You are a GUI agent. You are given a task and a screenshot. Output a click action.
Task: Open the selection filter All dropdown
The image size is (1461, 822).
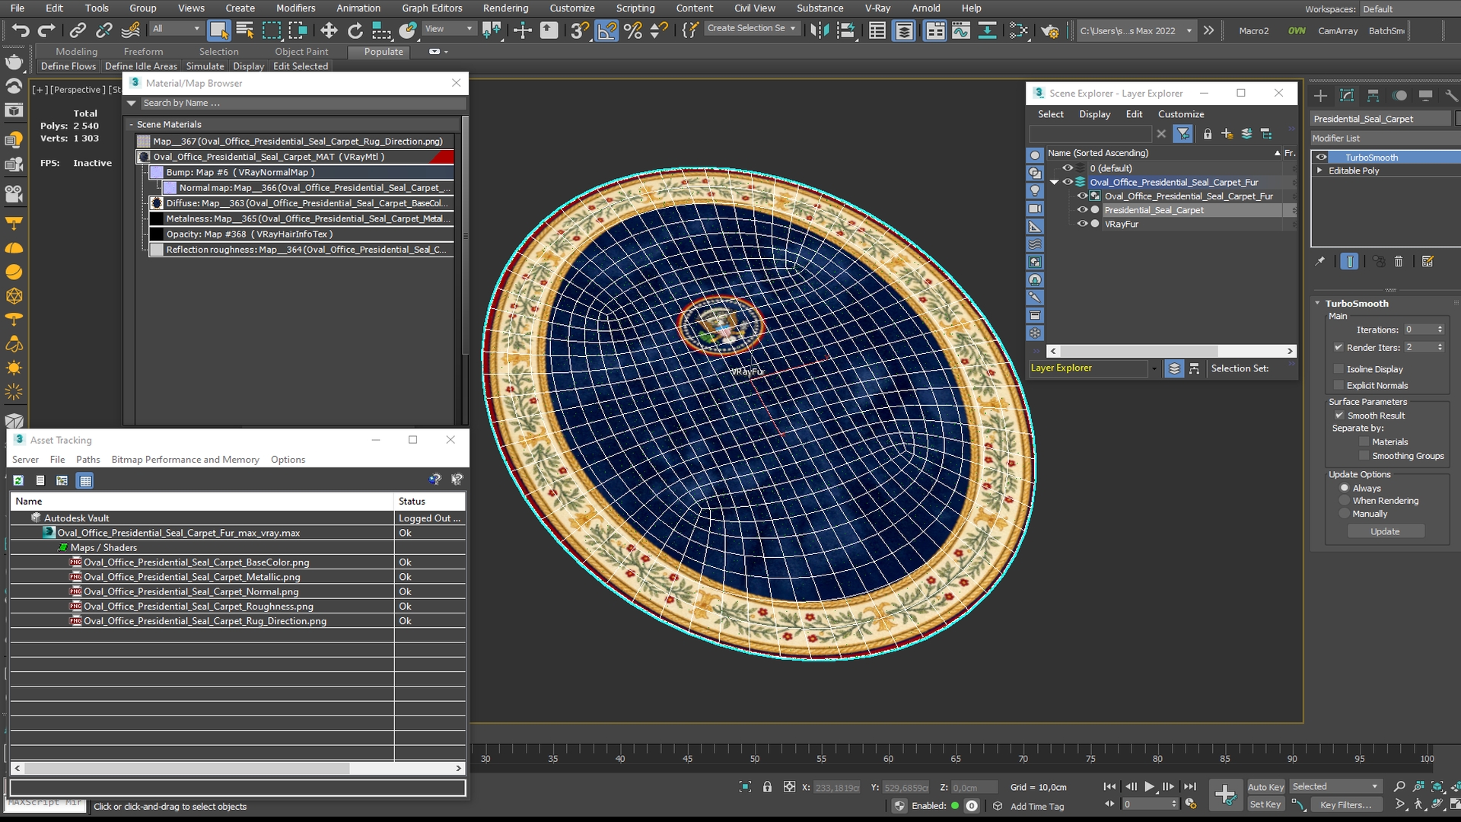coord(176,29)
